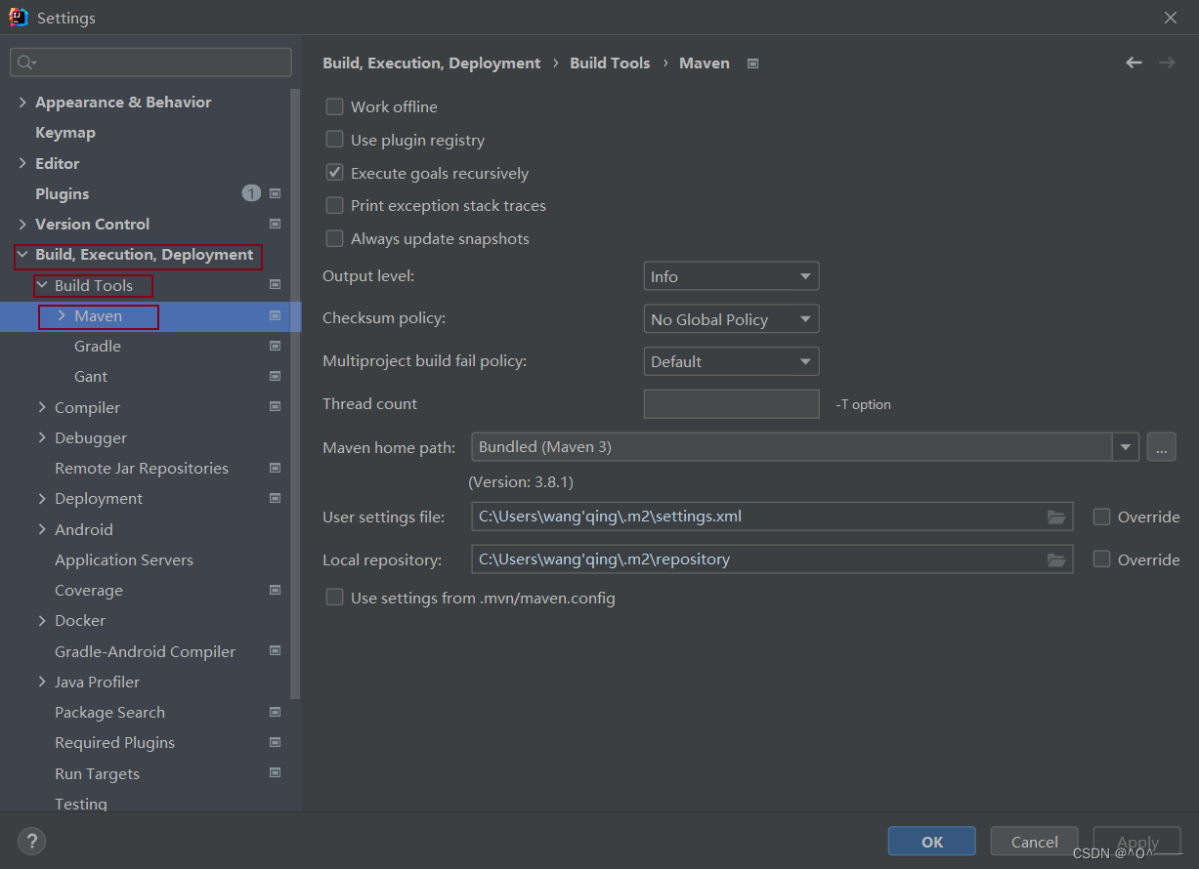Click project-level settings icon next to Plugins
The height and width of the screenshot is (869, 1199).
coord(275,193)
